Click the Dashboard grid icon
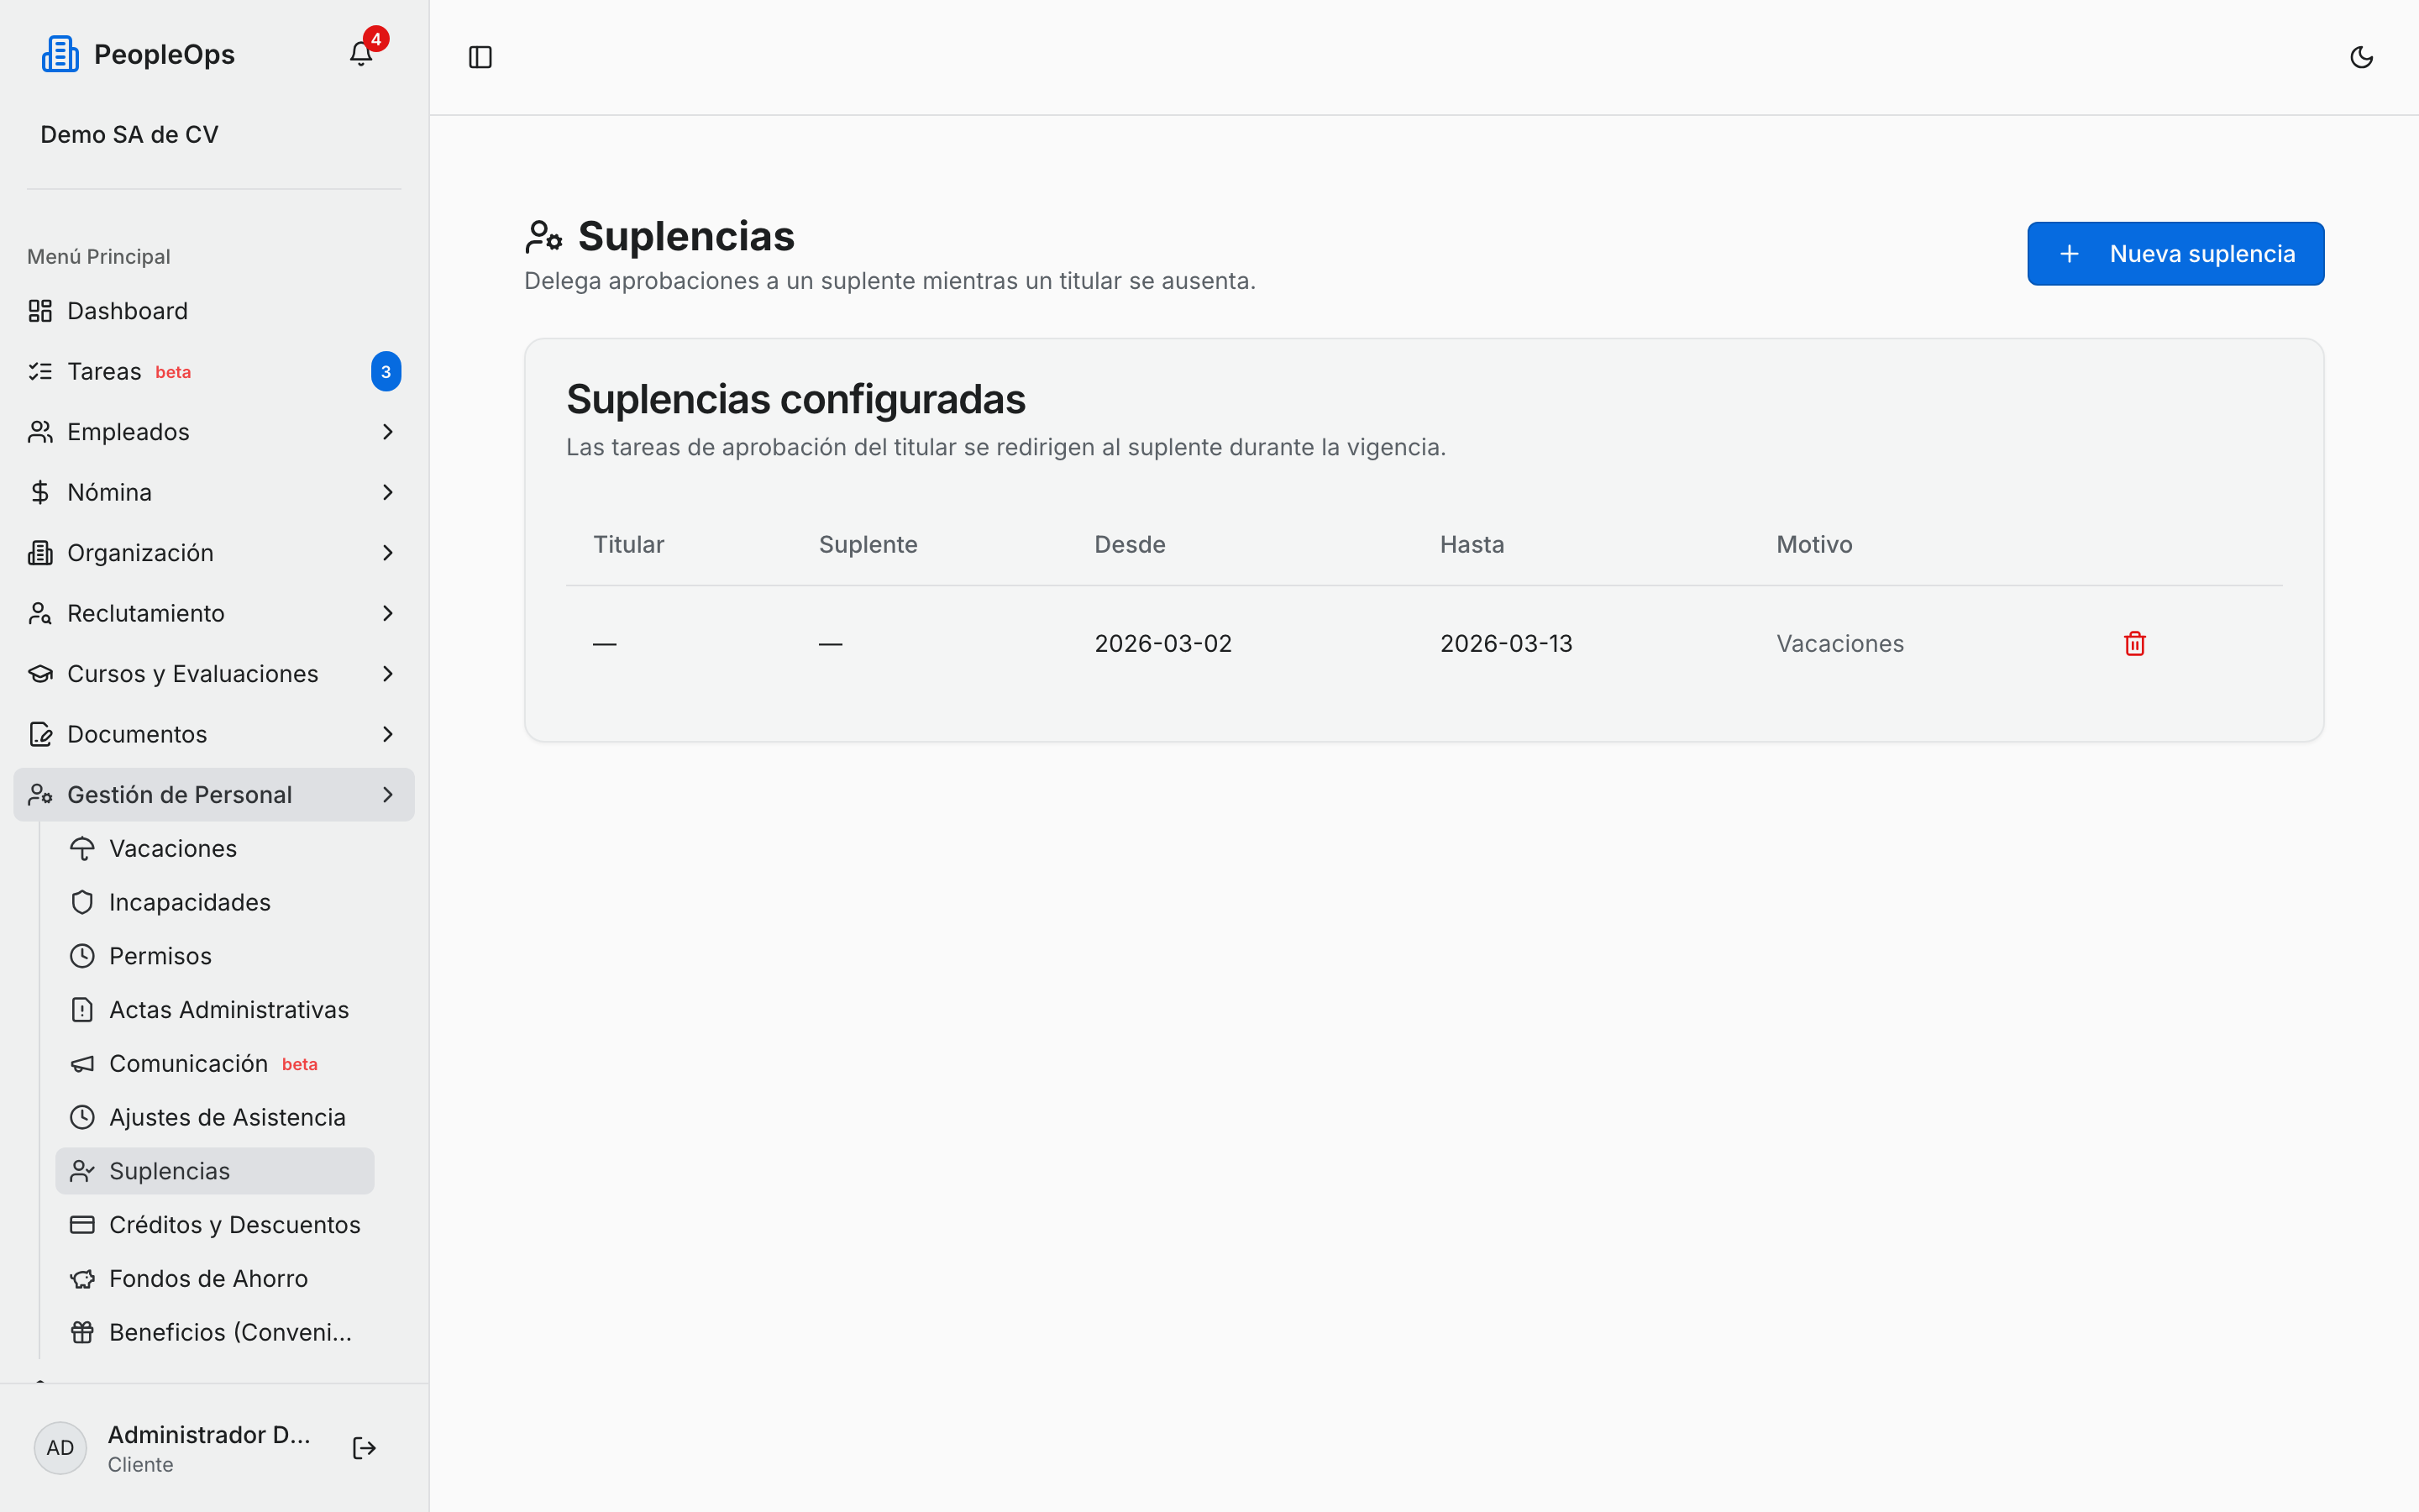Image resolution: width=2419 pixels, height=1512 pixels. click(x=40, y=311)
